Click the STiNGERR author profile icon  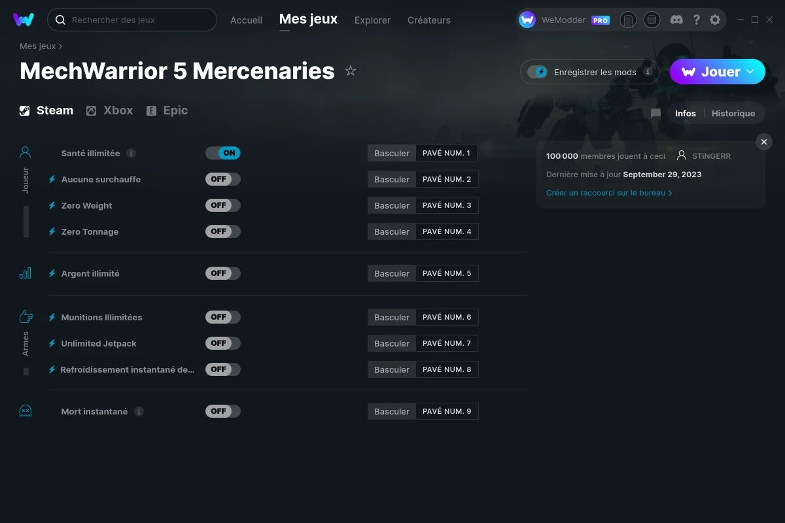pos(682,156)
